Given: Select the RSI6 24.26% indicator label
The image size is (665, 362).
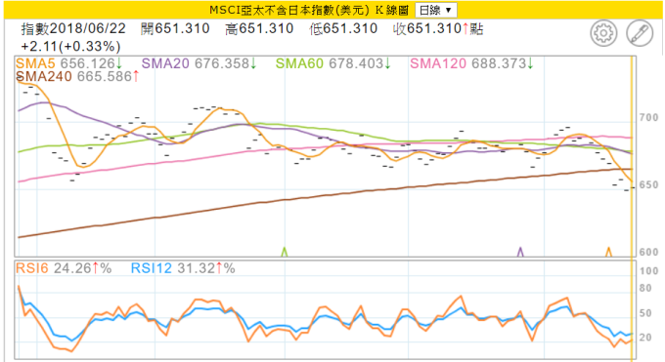Looking at the screenshot, I should pos(64,268).
